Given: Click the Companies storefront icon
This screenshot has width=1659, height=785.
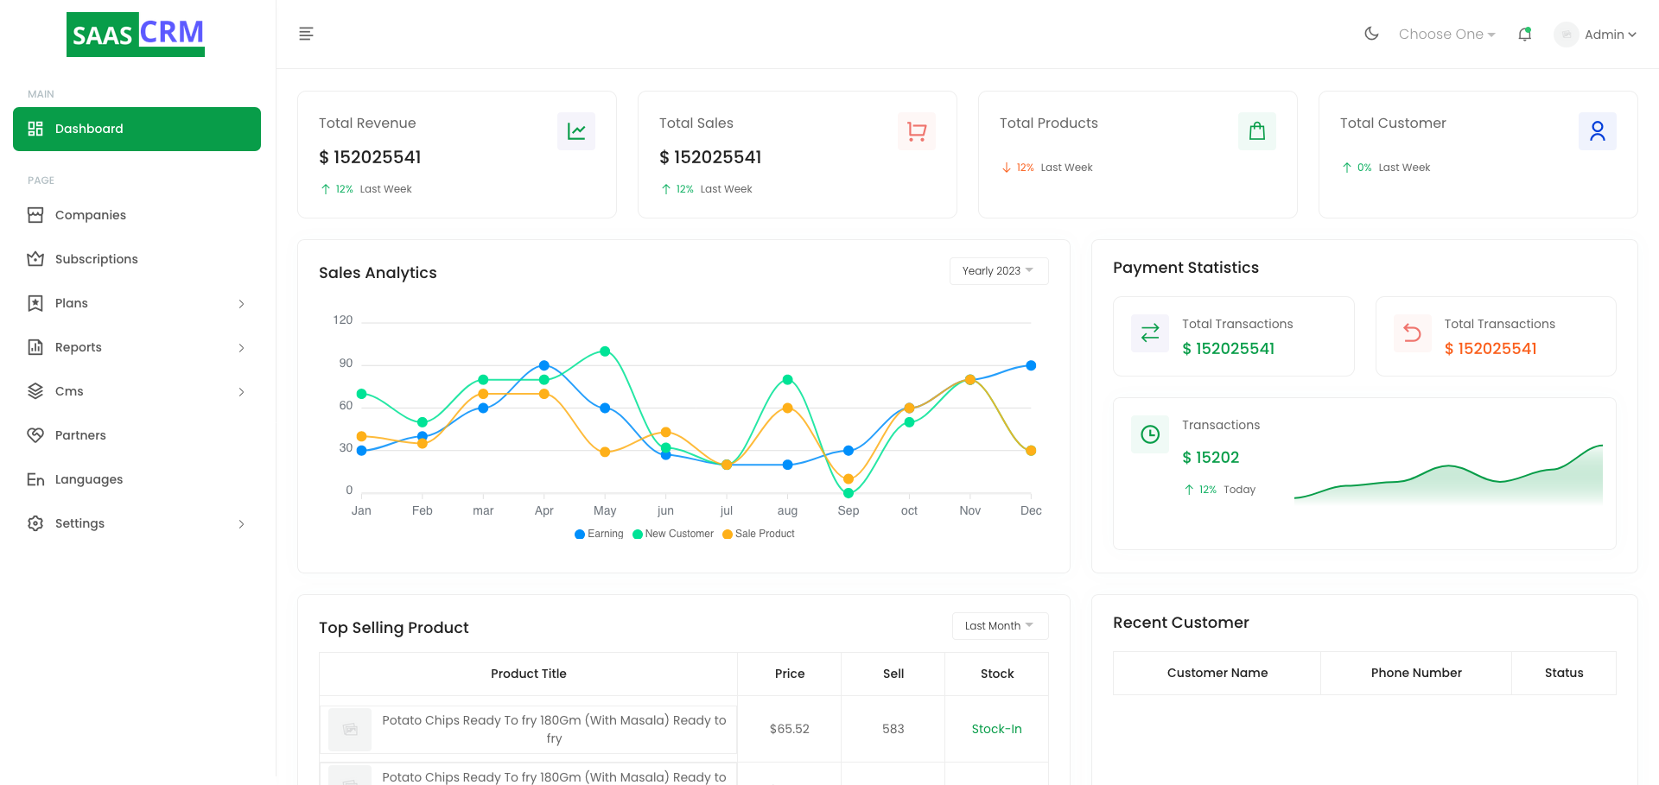Looking at the screenshot, I should click(35, 215).
